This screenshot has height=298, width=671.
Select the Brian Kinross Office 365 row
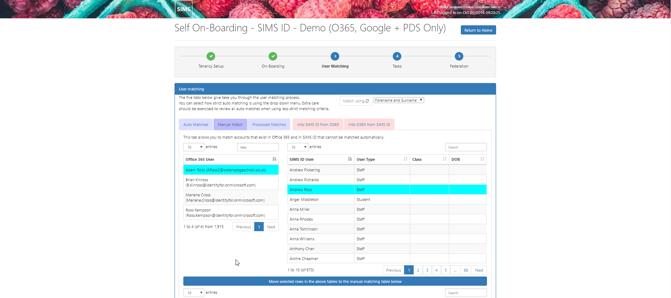231,182
